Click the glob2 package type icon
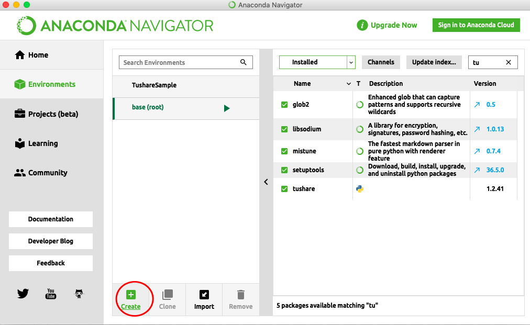This screenshot has width=530, height=325. (360, 105)
